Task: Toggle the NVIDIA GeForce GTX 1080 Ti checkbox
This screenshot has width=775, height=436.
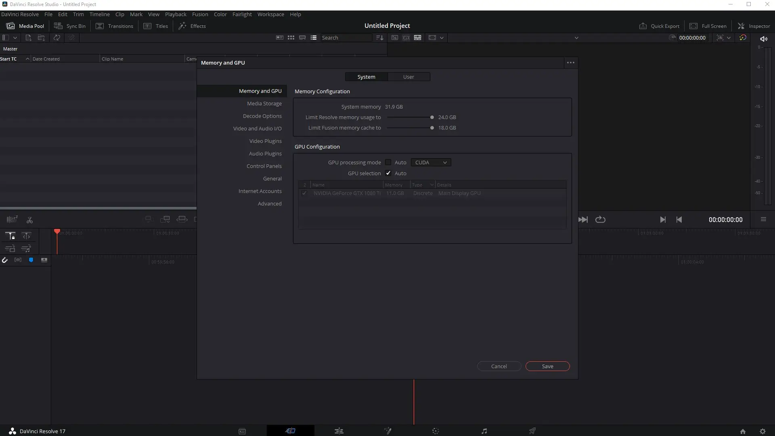Action: point(304,193)
